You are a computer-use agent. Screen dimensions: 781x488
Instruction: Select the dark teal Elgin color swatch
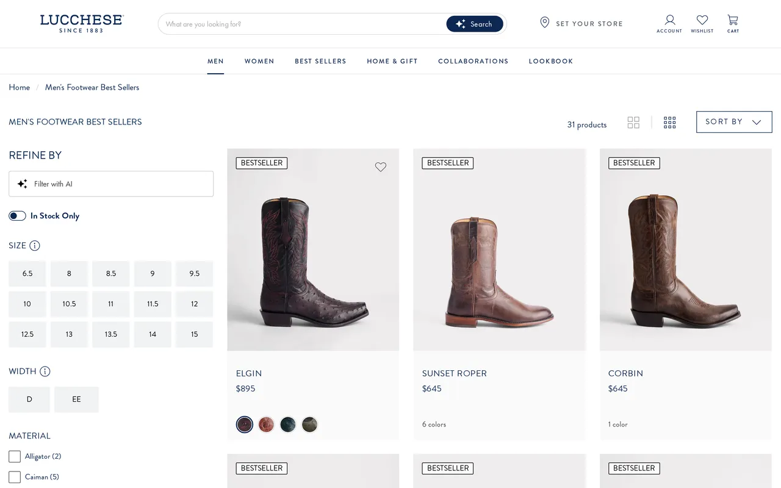click(288, 425)
